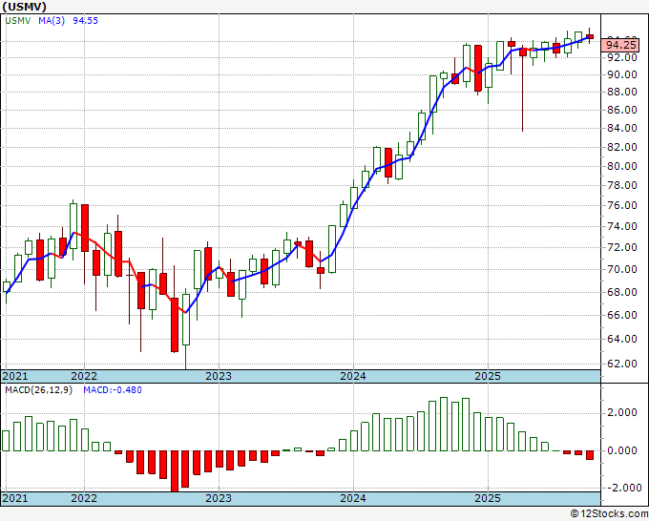Click the tallest green MACD histogram bar
This screenshot has width=649, height=521.
(444, 425)
